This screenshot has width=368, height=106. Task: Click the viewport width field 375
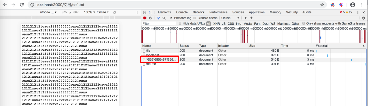tap(64, 12)
